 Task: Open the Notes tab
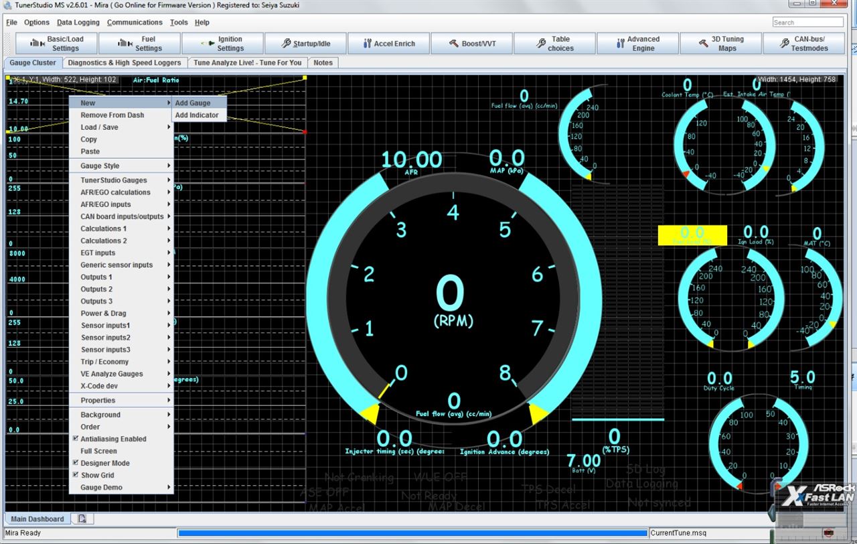(323, 62)
